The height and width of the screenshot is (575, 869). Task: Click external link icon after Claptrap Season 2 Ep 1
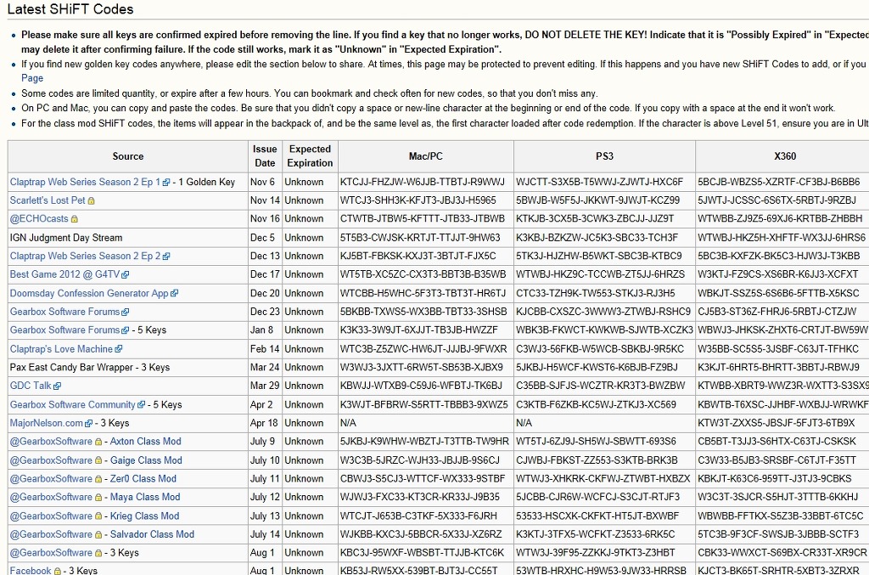(x=165, y=183)
